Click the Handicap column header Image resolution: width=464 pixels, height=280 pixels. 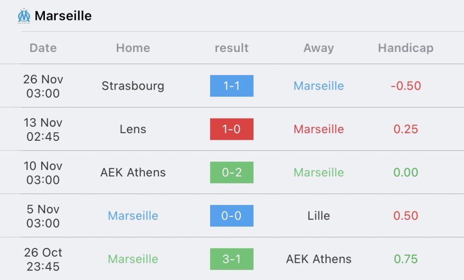406,48
